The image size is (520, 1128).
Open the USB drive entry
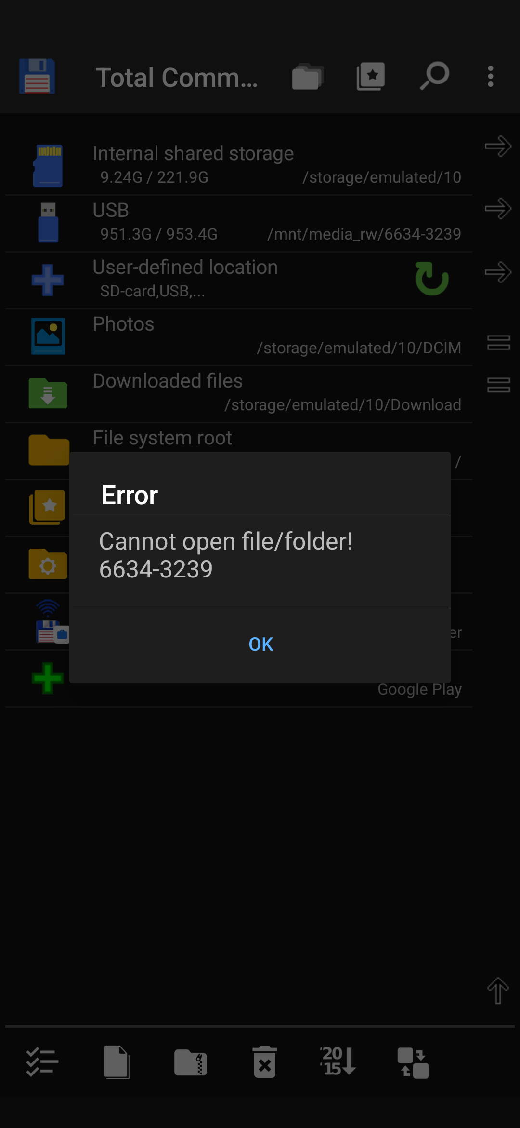[x=238, y=223]
